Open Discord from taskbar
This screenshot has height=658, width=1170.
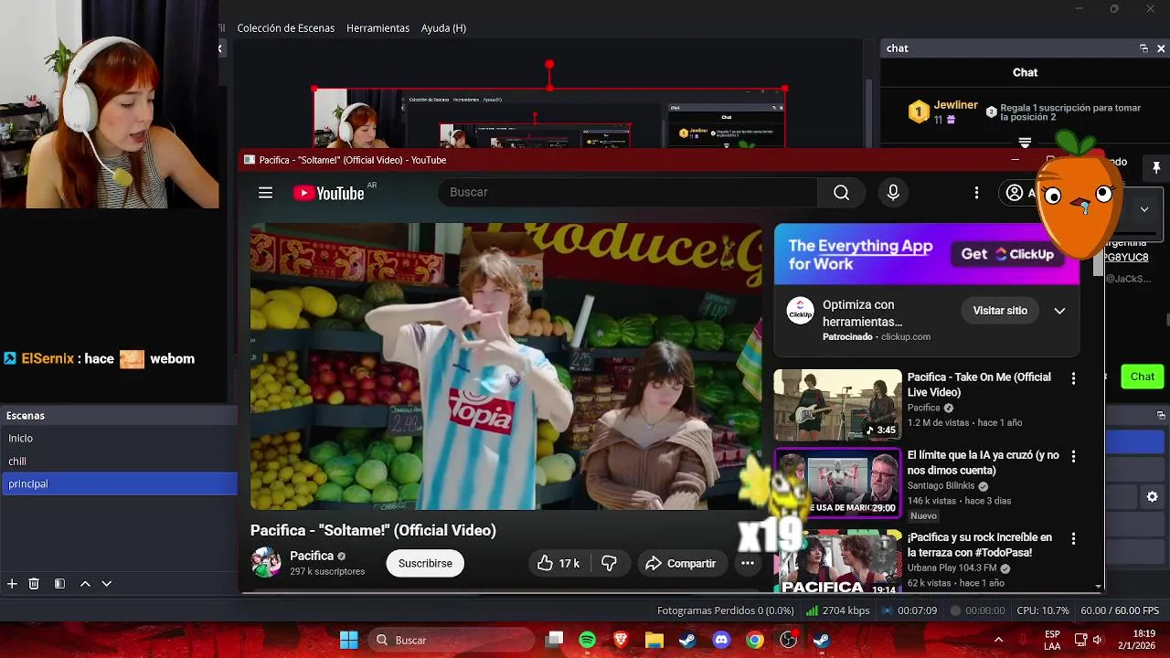click(721, 640)
